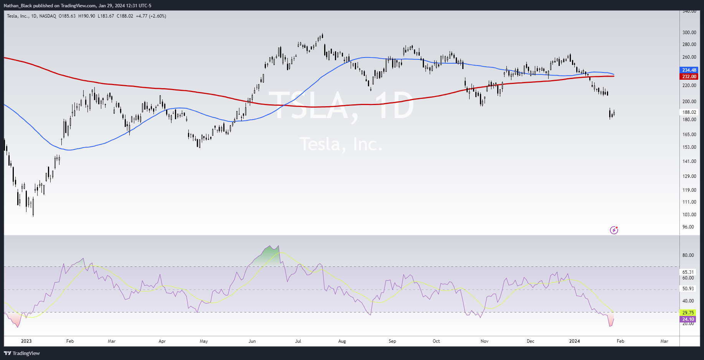
Task: Click the 111.00 price axis label
Action: point(689,202)
